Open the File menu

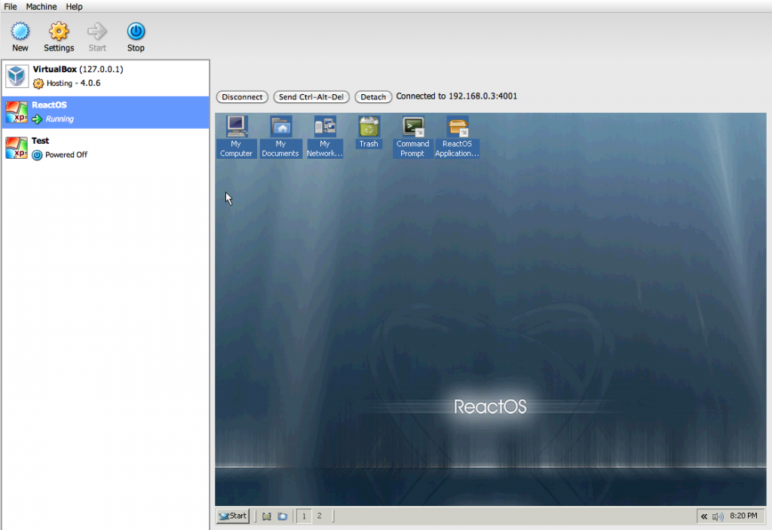(11, 6)
